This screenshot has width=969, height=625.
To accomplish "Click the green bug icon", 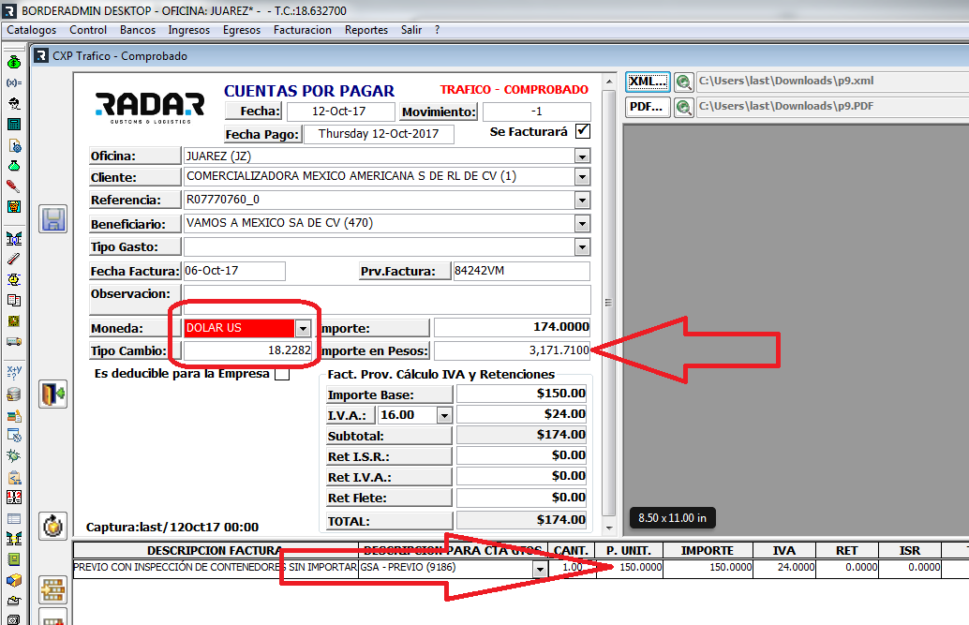I will (x=14, y=455).
